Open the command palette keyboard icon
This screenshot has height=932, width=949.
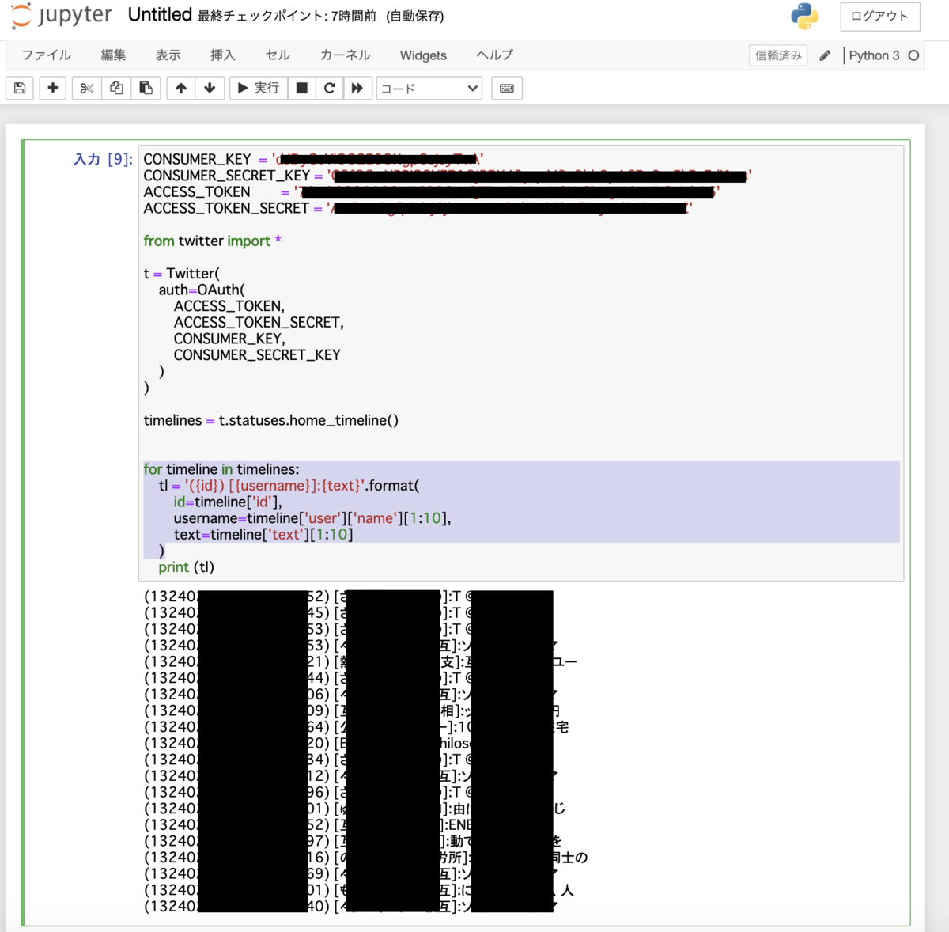coord(507,88)
